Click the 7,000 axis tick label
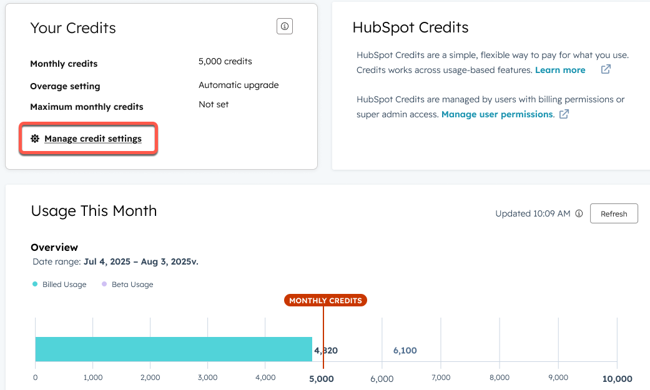This screenshot has height=390, width=650. (x=441, y=378)
